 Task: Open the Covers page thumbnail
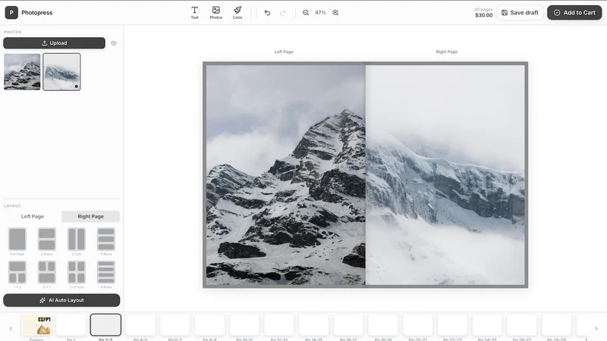(36, 325)
